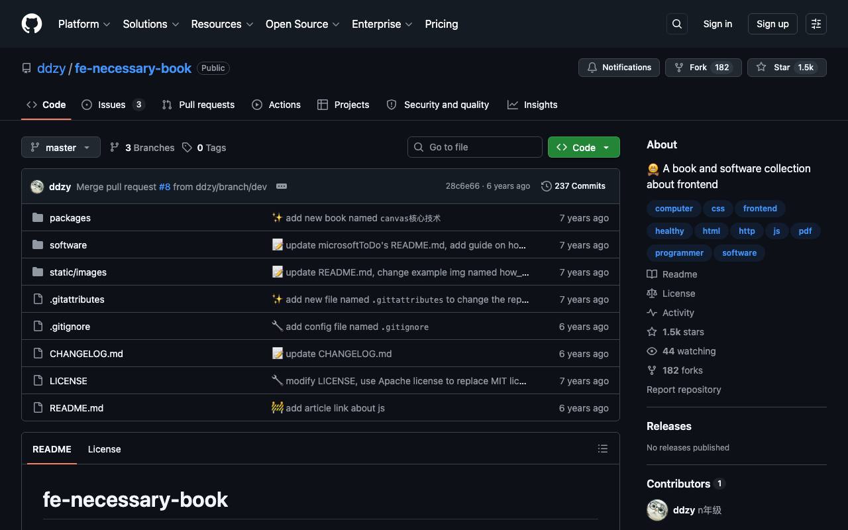Expand the Platform menu

tap(84, 24)
